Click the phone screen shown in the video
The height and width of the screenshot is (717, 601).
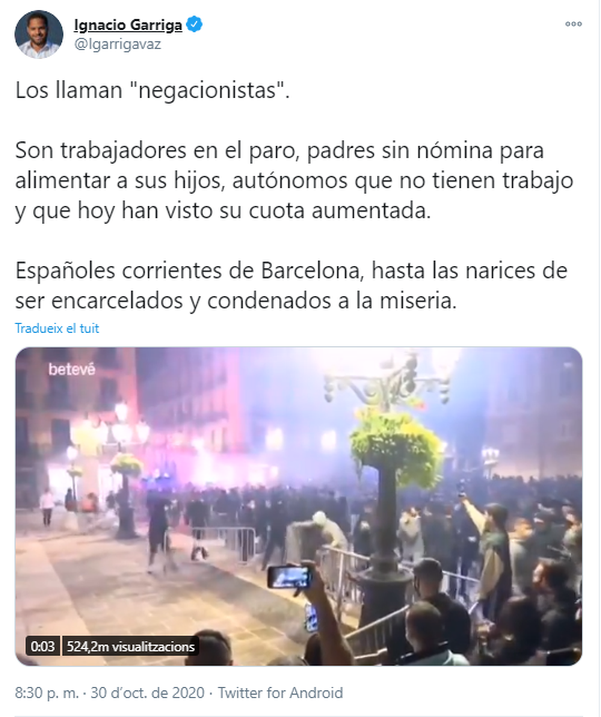click(x=289, y=576)
